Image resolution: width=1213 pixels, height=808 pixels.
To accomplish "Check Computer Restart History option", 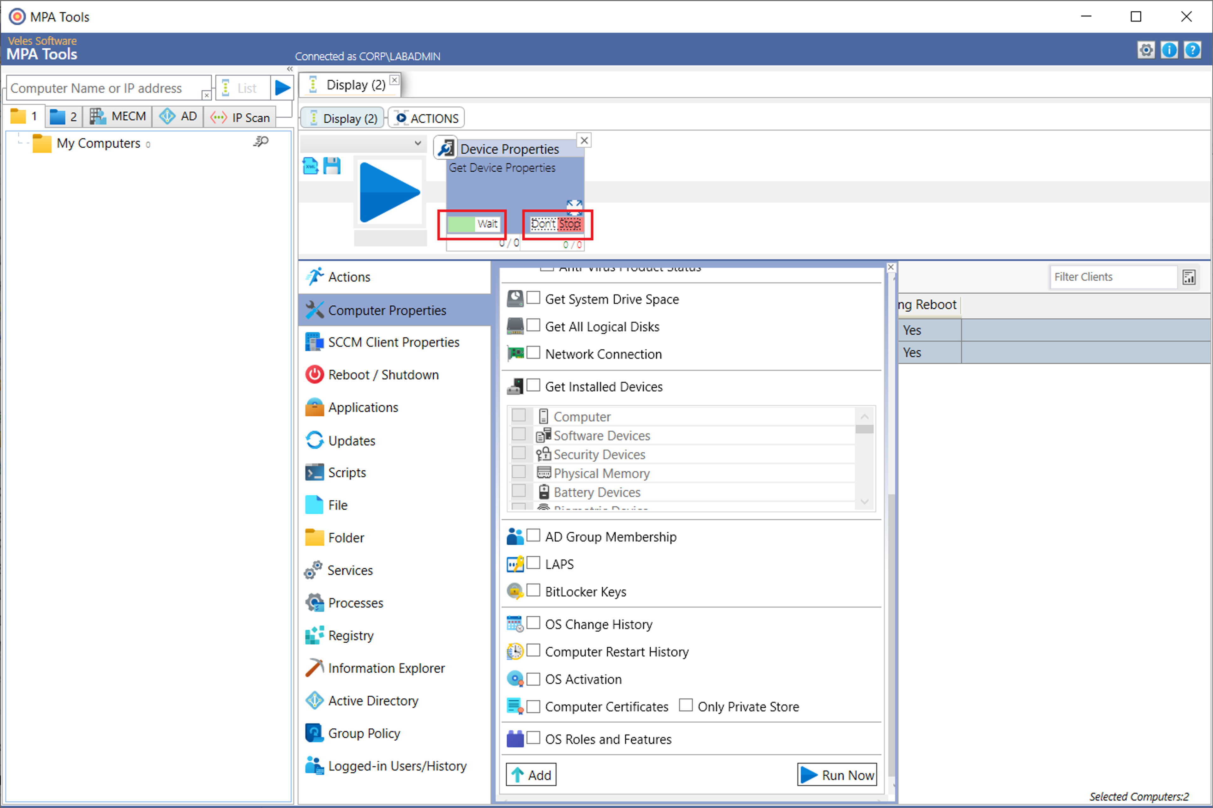I will tap(534, 650).
